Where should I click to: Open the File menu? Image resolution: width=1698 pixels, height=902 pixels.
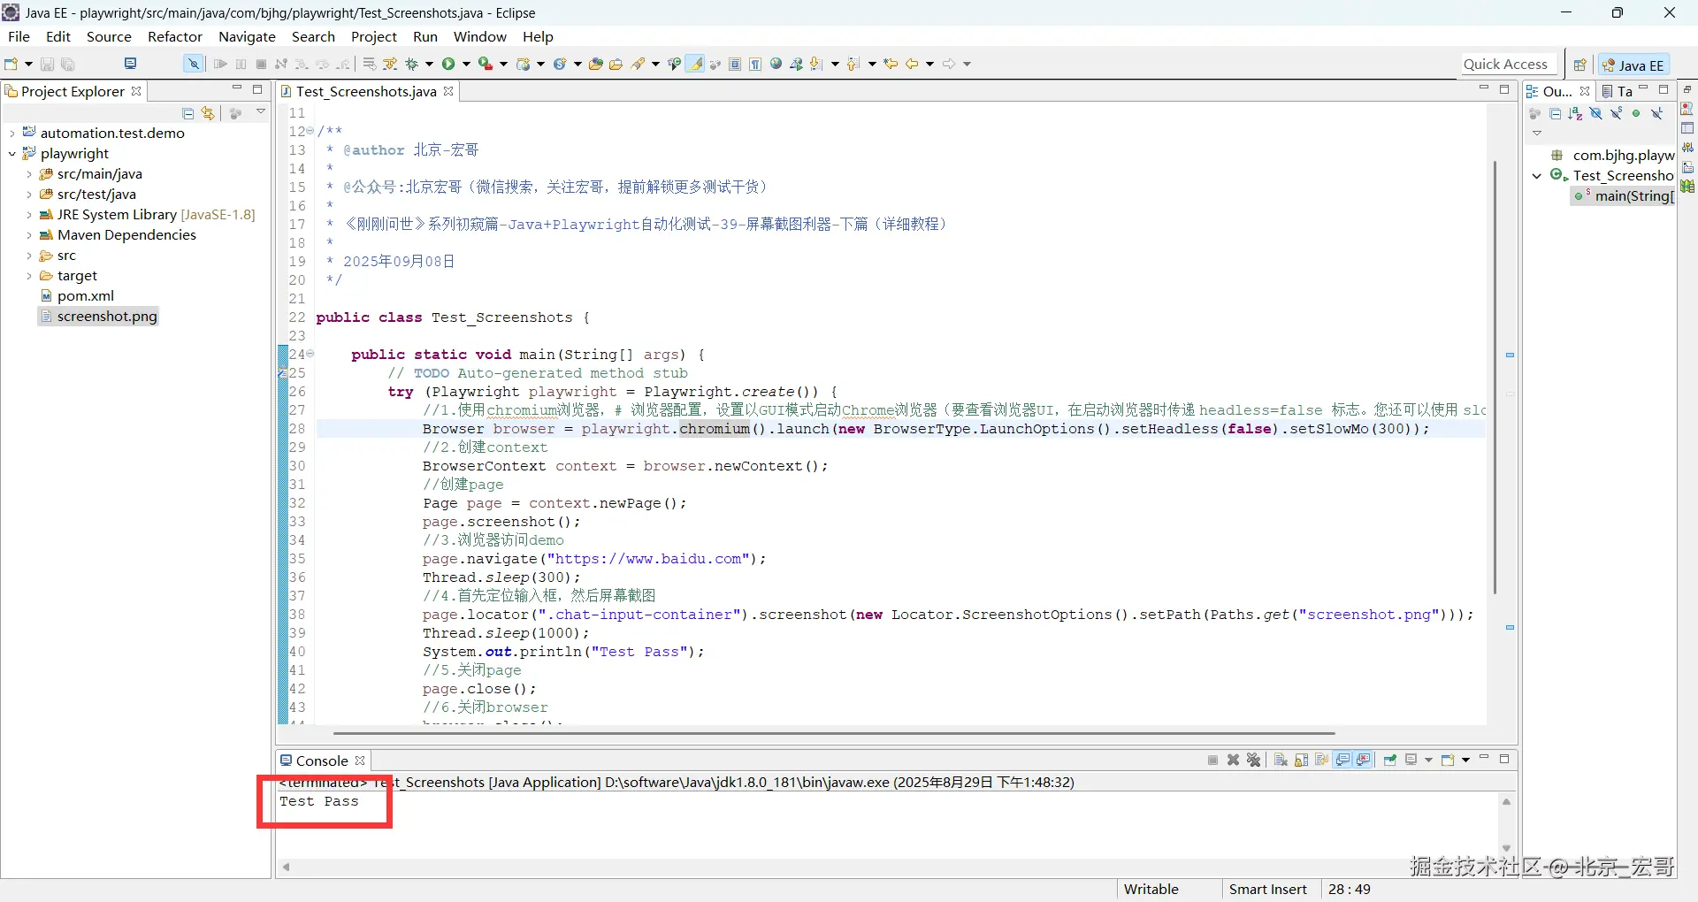point(19,36)
